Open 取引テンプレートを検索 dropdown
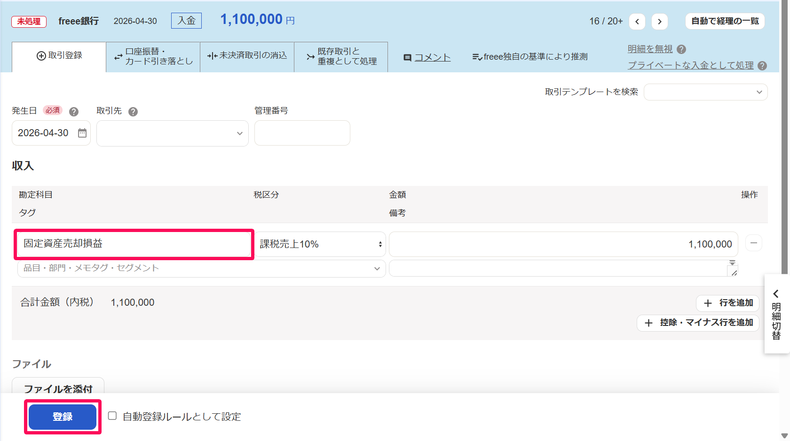This screenshot has width=790, height=441. point(705,92)
